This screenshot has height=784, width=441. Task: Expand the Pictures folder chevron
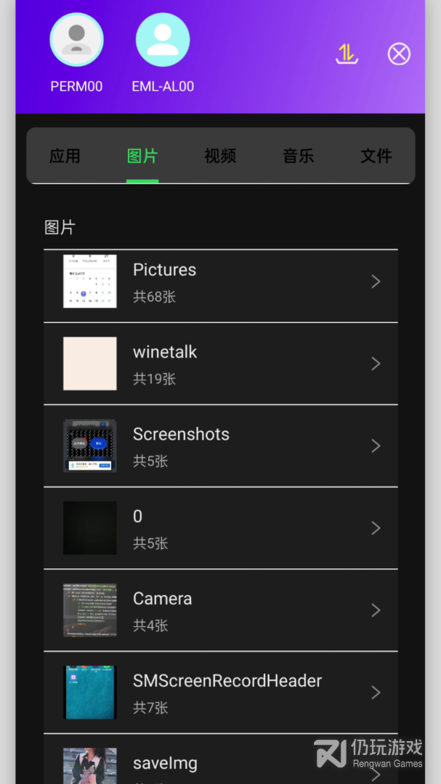click(376, 282)
